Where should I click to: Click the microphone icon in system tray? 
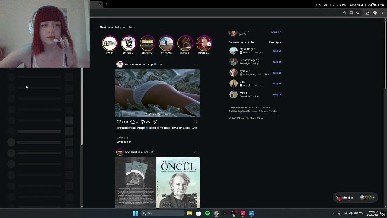[339, 213]
